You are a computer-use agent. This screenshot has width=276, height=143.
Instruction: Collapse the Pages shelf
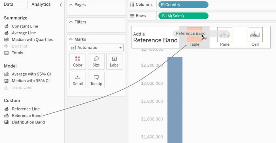point(71,5)
